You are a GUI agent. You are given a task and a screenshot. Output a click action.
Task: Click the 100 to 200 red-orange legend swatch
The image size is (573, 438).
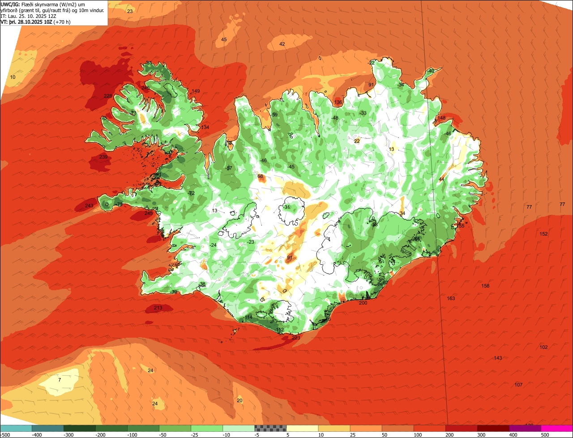[429, 428]
